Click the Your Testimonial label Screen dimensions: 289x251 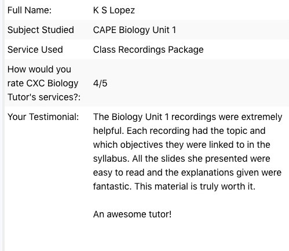point(43,117)
